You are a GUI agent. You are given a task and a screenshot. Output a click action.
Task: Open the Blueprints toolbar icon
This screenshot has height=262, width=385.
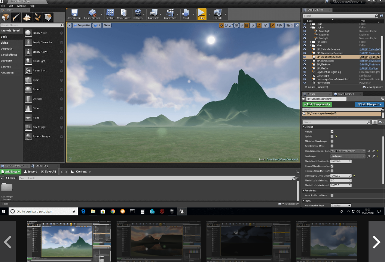coord(153,14)
